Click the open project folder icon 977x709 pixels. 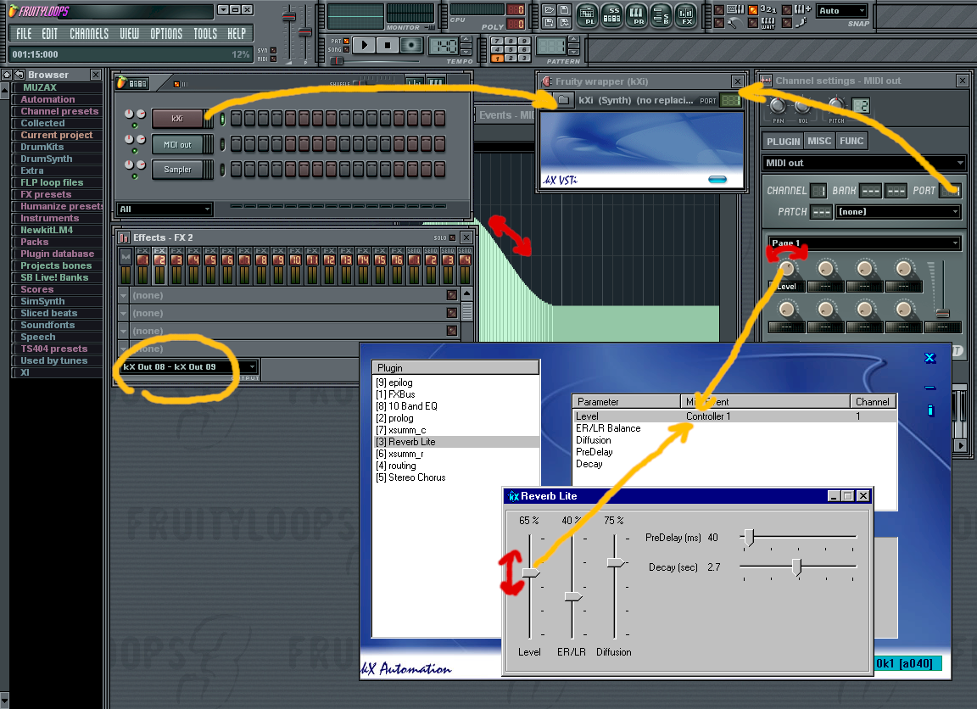(549, 9)
